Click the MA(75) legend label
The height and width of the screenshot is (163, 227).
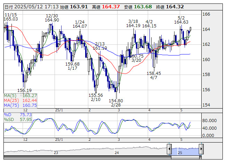point(11,105)
